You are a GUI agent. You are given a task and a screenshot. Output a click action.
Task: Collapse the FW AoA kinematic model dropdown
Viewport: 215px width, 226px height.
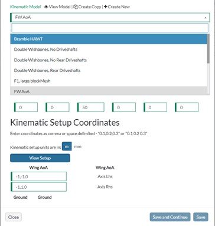110,17
